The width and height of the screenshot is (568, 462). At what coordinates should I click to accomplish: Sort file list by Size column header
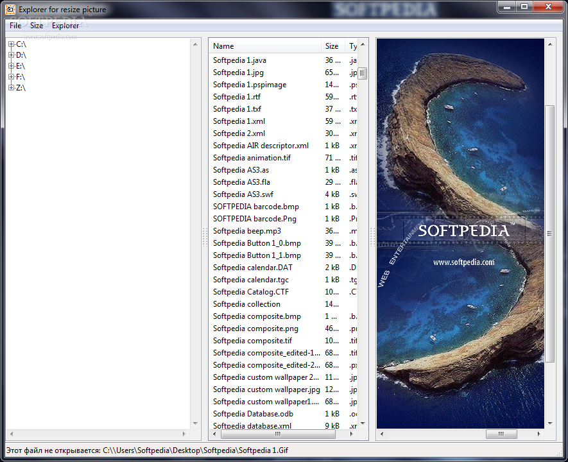(333, 46)
